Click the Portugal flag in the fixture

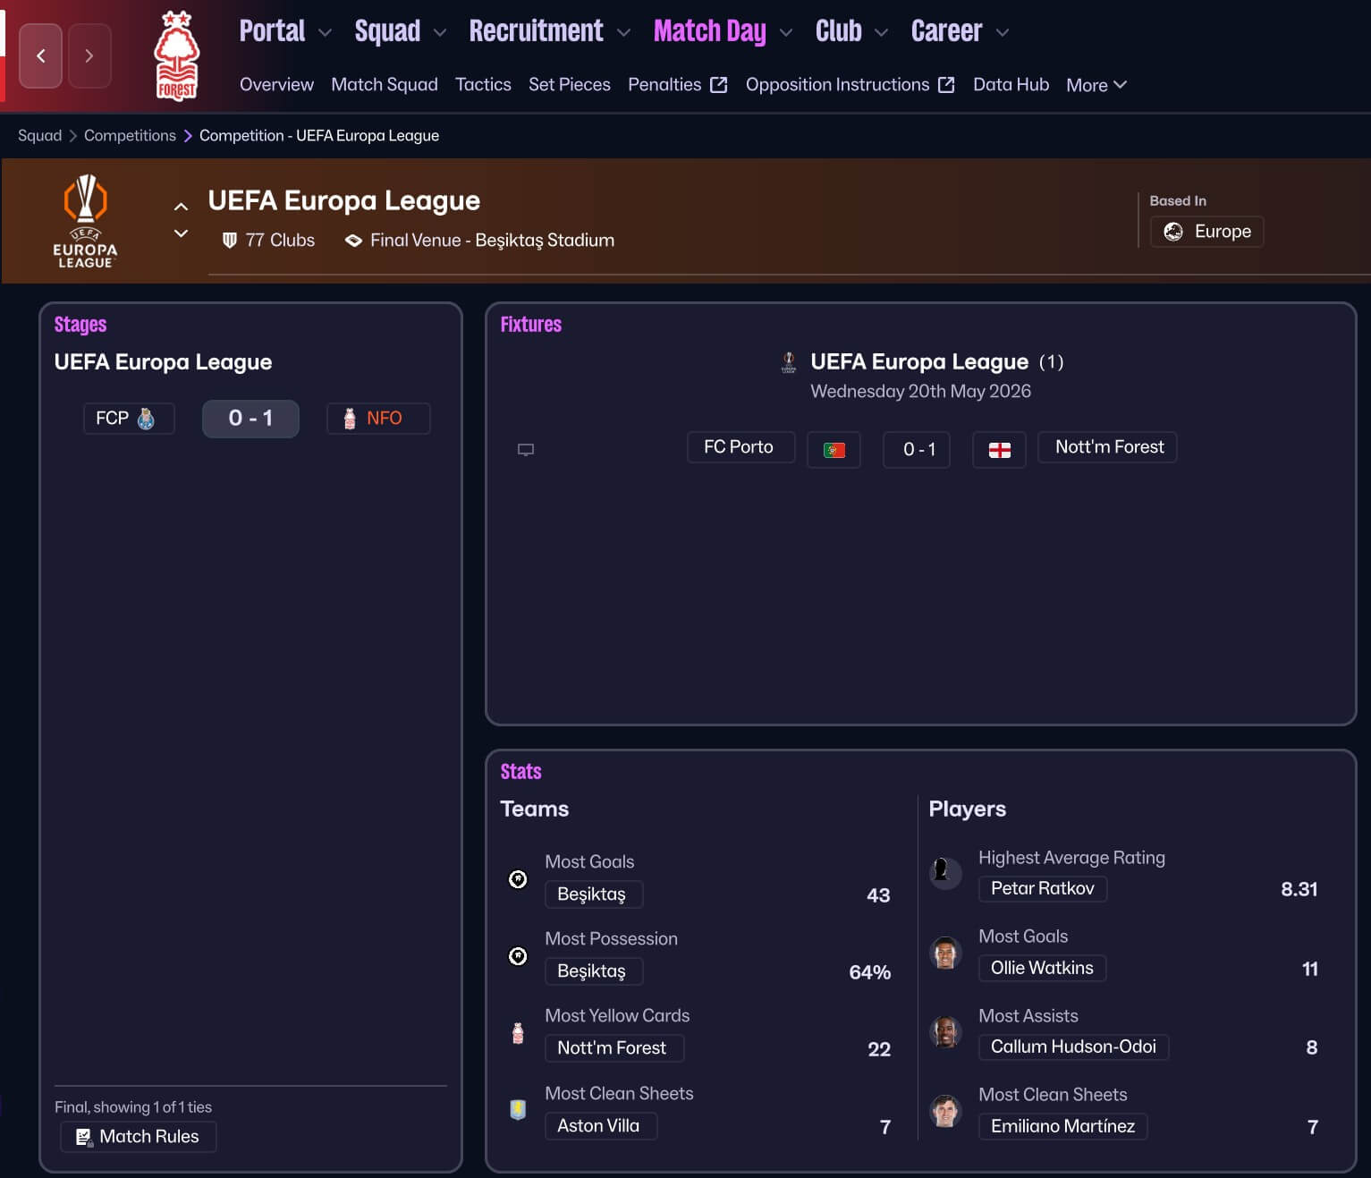[834, 450]
